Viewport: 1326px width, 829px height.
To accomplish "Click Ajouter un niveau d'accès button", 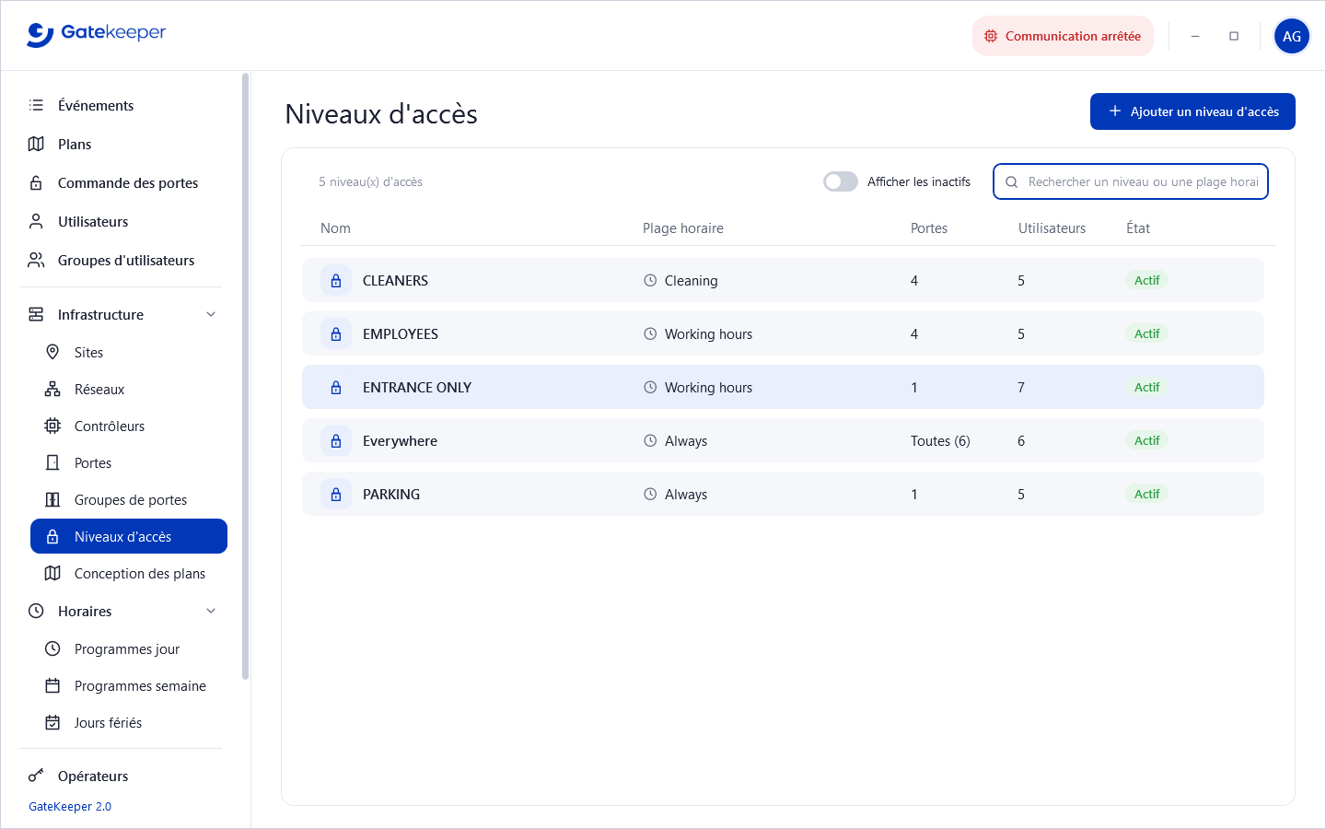I will click(x=1192, y=111).
